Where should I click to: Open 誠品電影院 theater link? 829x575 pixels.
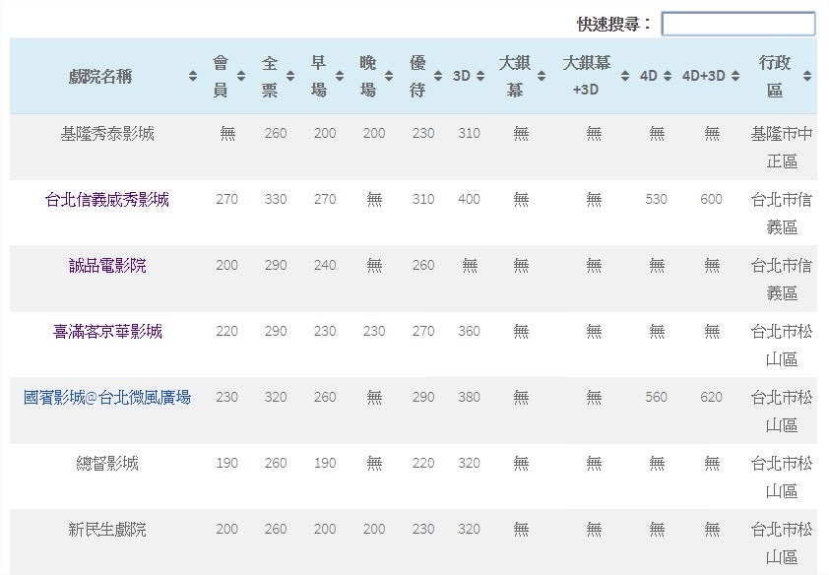point(107,266)
